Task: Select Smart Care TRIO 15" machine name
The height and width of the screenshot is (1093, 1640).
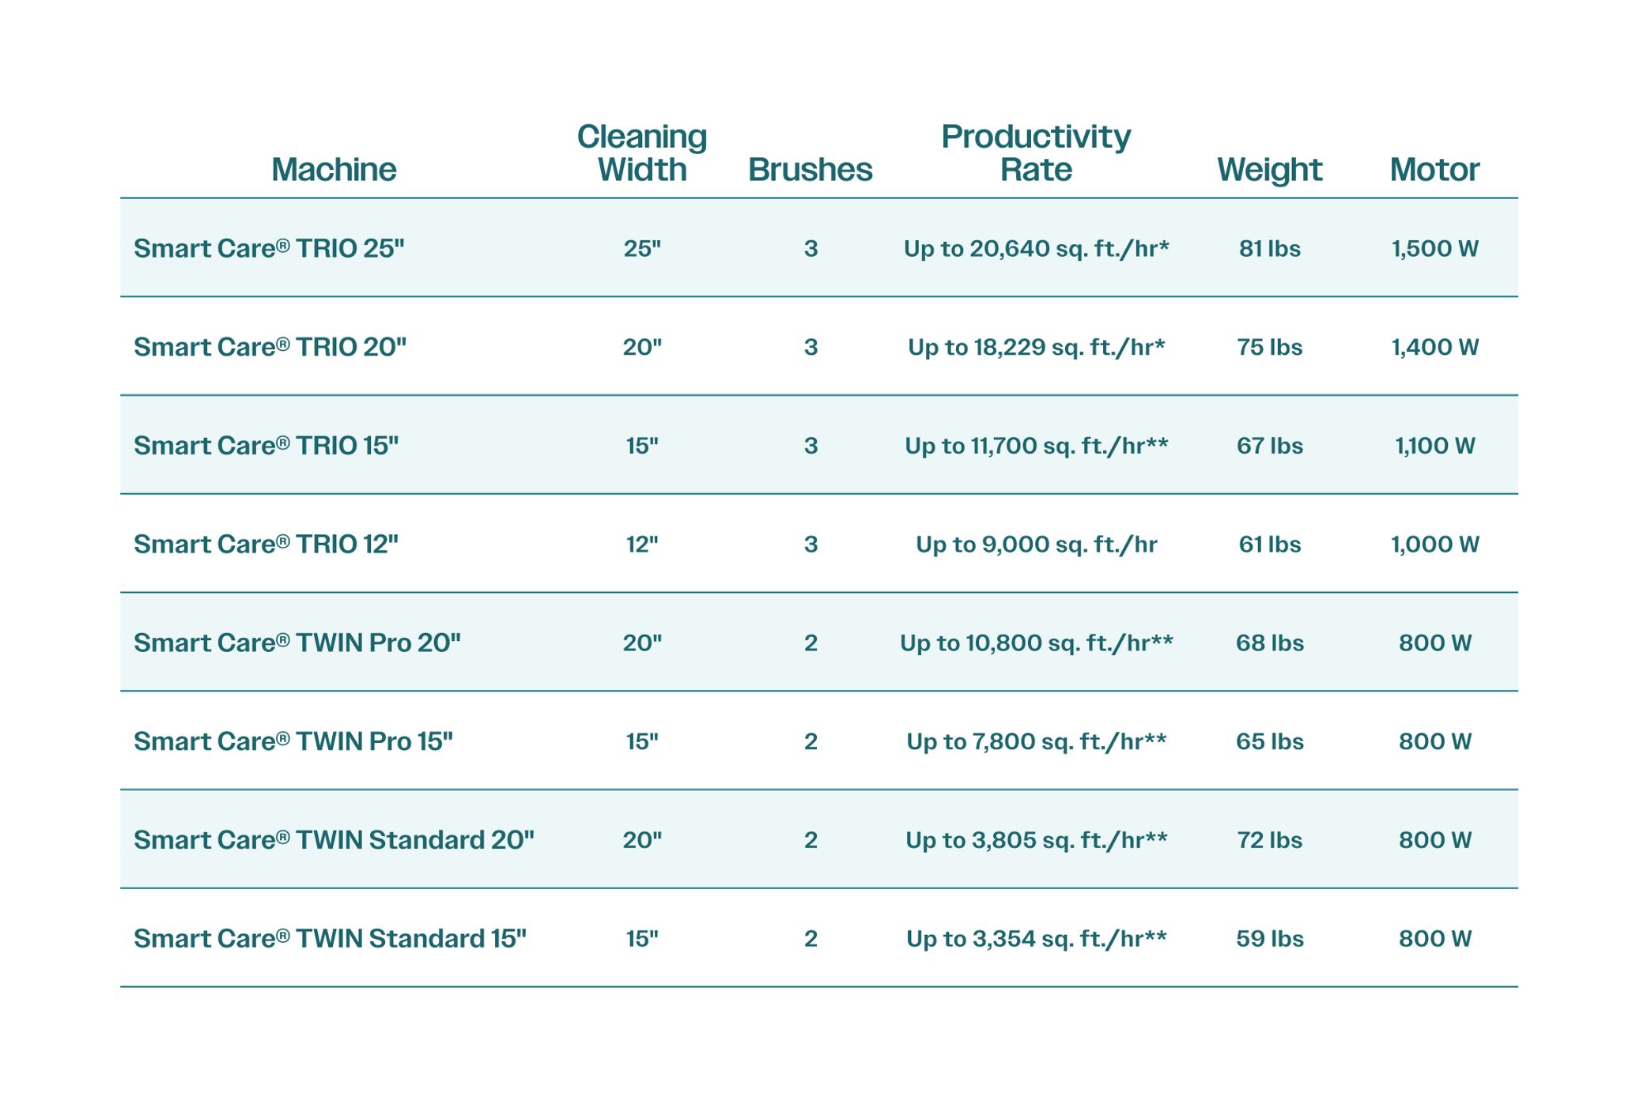Action: point(266,446)
